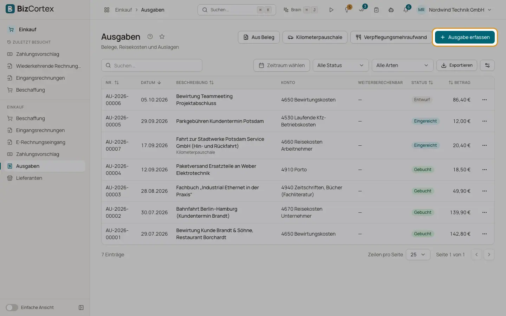Go to the next page arrow

point(489,255)
